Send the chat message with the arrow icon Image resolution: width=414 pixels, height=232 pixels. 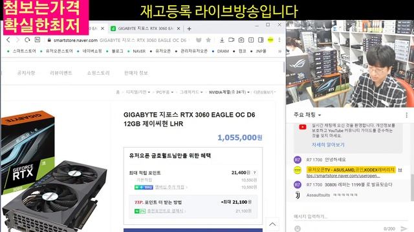click(404, 229)
